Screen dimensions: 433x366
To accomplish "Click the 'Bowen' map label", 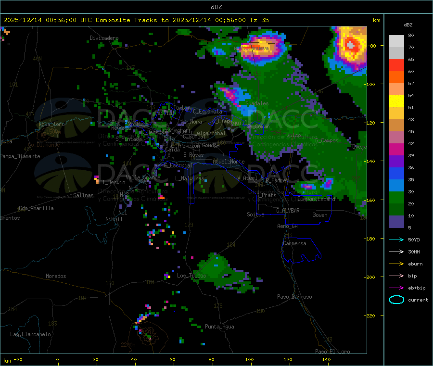I will pos(320,215).
